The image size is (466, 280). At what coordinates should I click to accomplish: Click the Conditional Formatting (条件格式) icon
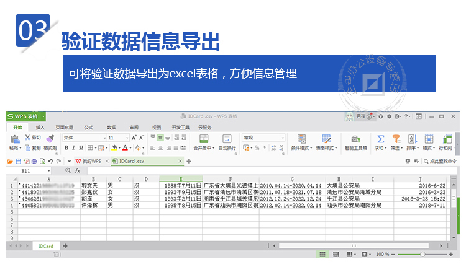tap(301, 139)
